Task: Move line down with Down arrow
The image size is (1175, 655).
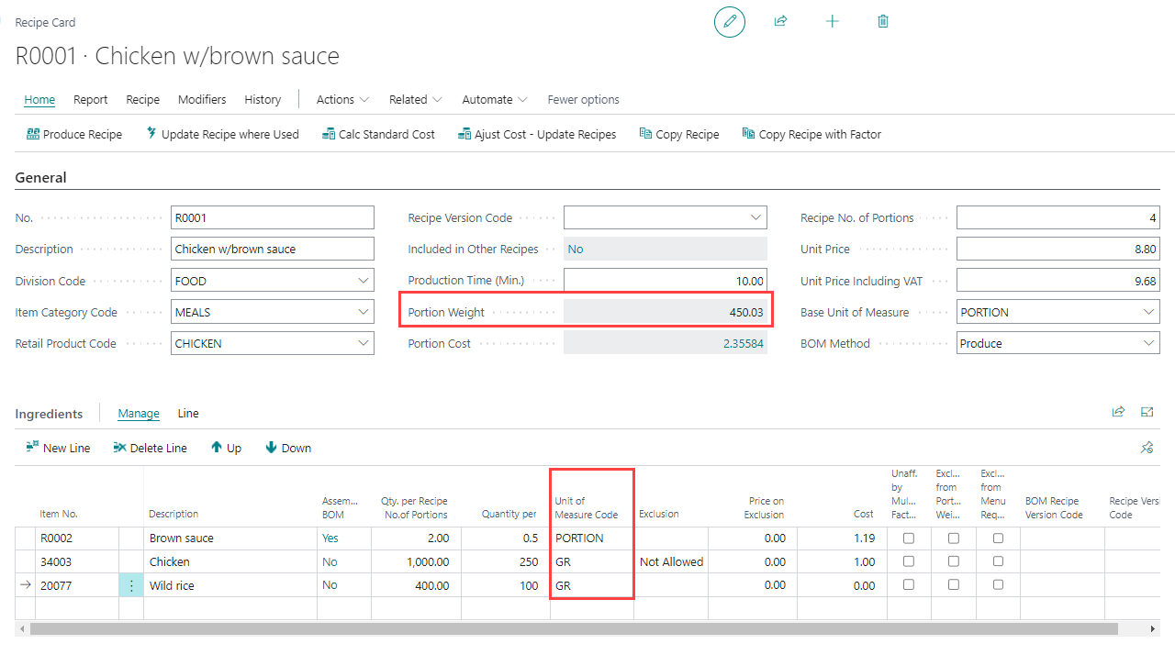Action: [288, 448]
